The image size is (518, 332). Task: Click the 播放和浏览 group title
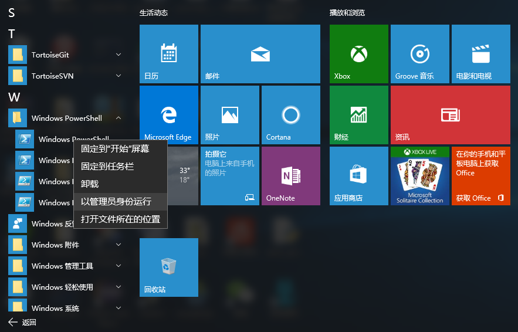(347, 13)
